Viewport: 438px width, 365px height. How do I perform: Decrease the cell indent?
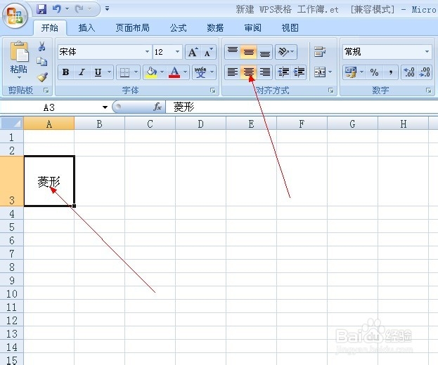[x=283, y=72]
